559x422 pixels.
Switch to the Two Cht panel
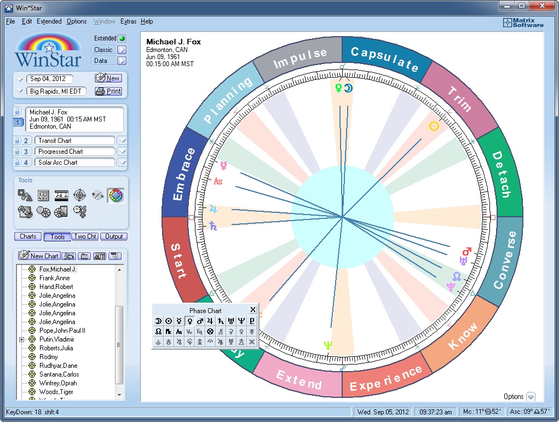85,236
